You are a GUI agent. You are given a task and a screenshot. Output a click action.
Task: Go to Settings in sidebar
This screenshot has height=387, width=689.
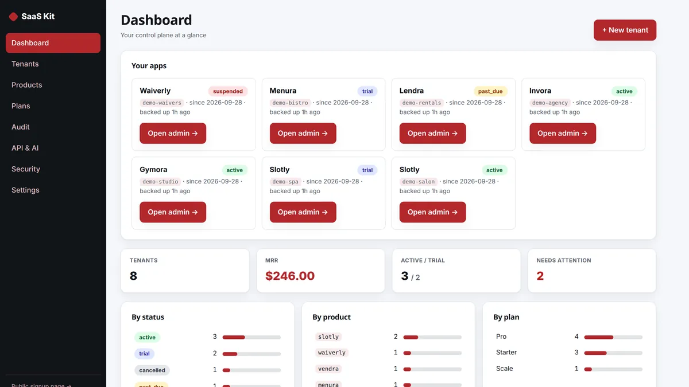point(53,190)
